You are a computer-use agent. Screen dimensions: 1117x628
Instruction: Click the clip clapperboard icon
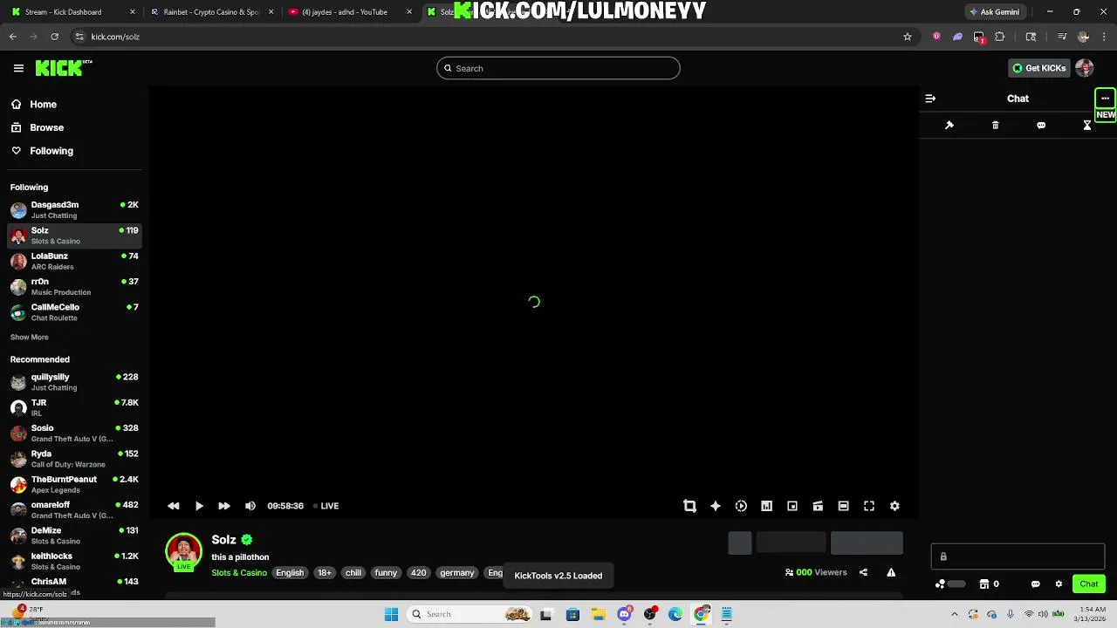point(818,506)
